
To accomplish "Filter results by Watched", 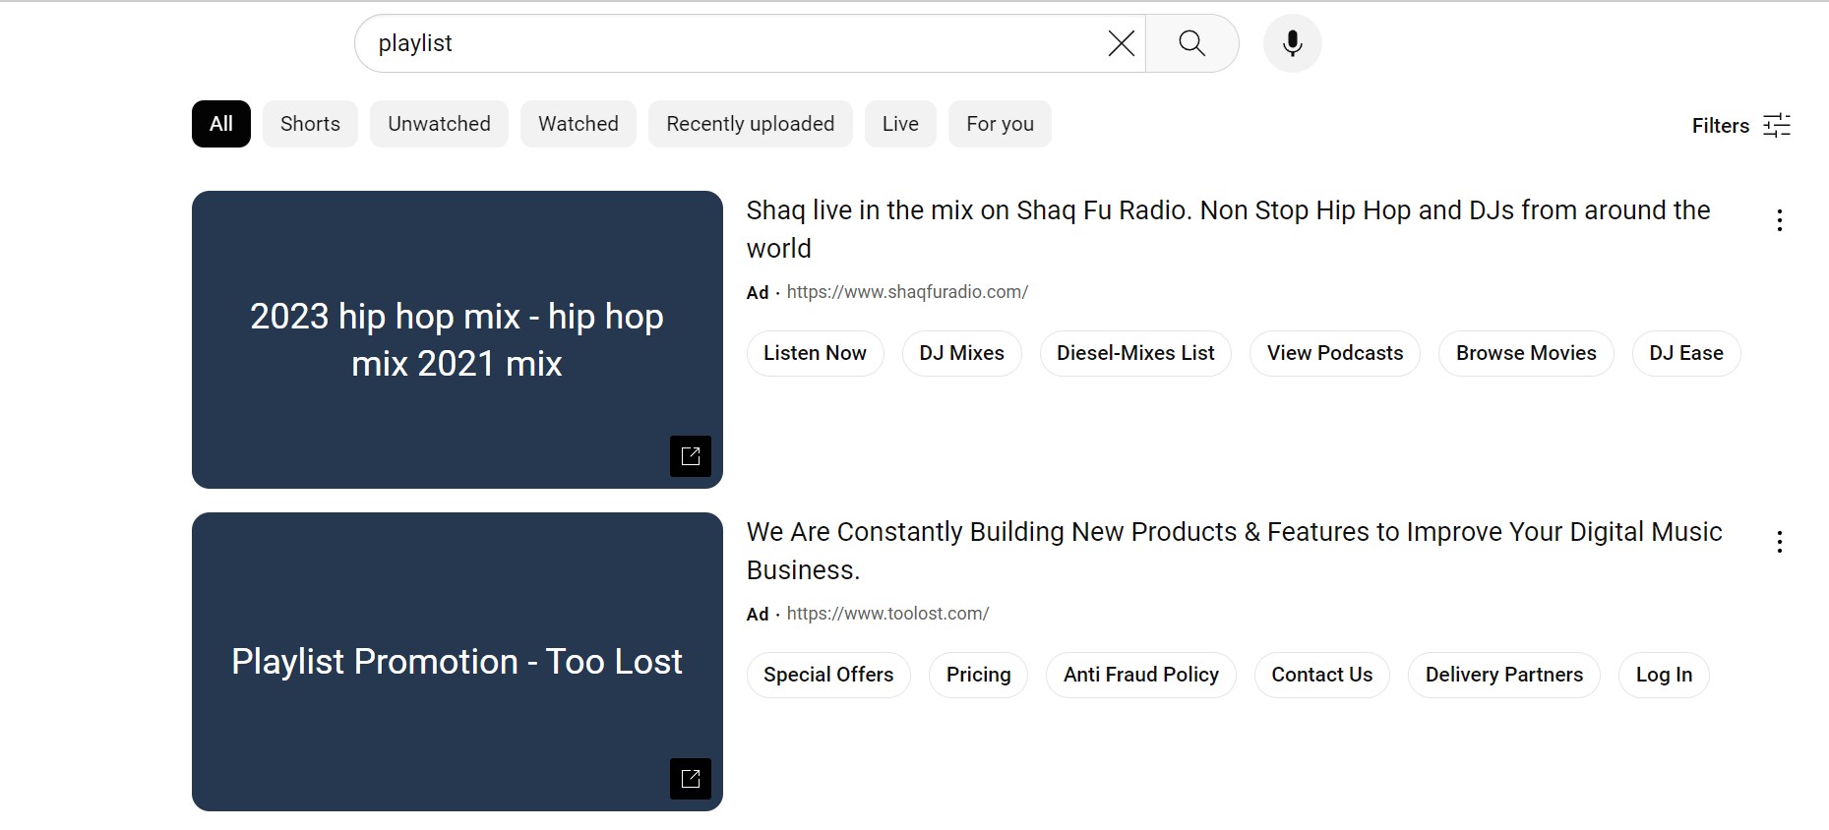I will click(579, 124).
